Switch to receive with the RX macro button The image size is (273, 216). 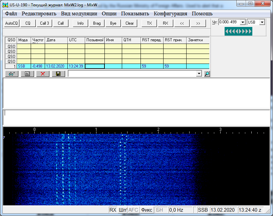click(x=166, y=23)
